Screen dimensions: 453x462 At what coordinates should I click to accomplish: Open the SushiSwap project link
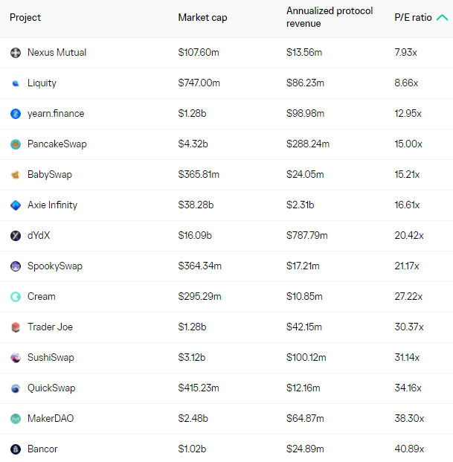pos(51,358)
